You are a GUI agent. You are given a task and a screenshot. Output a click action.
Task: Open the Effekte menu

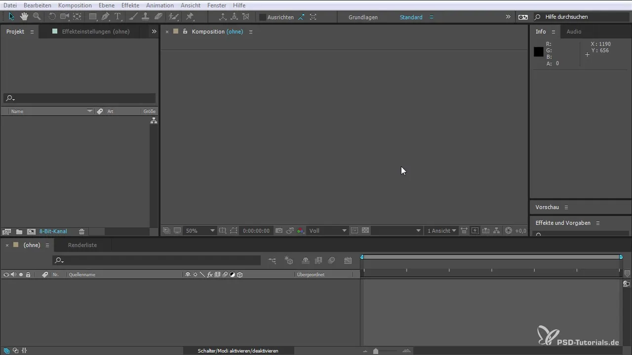(130, 5)
